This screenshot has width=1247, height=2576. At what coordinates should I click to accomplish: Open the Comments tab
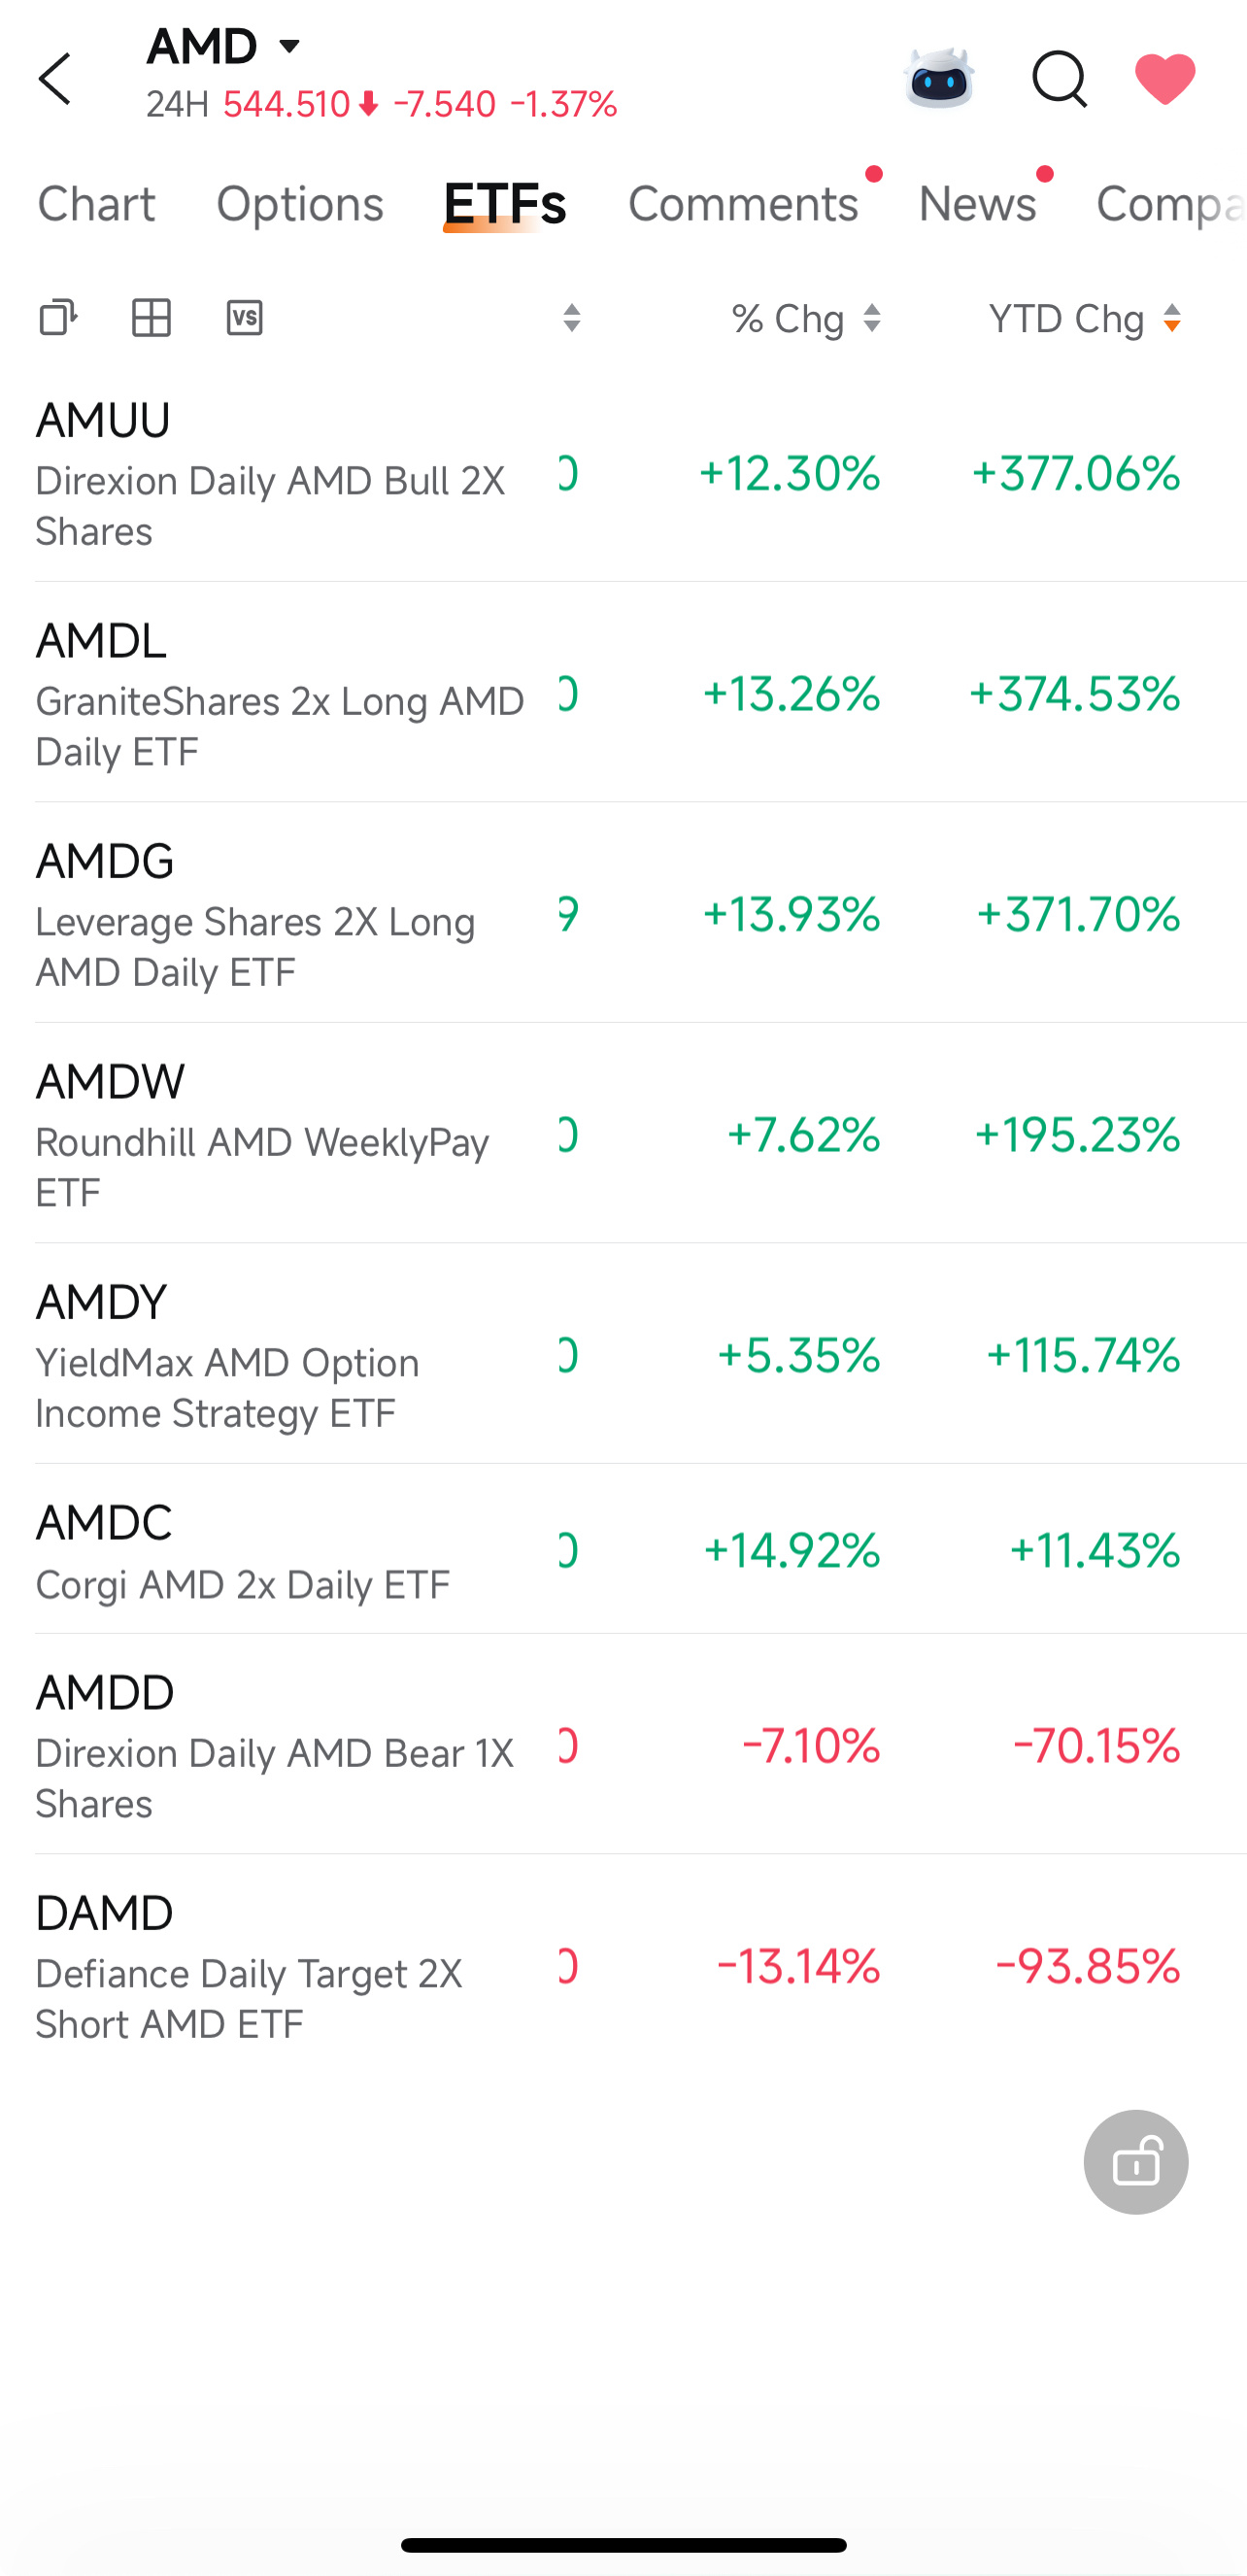pyautogui.click(x=743, y=204)
